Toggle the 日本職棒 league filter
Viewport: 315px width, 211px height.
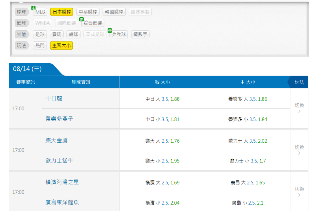pos(62,12)
